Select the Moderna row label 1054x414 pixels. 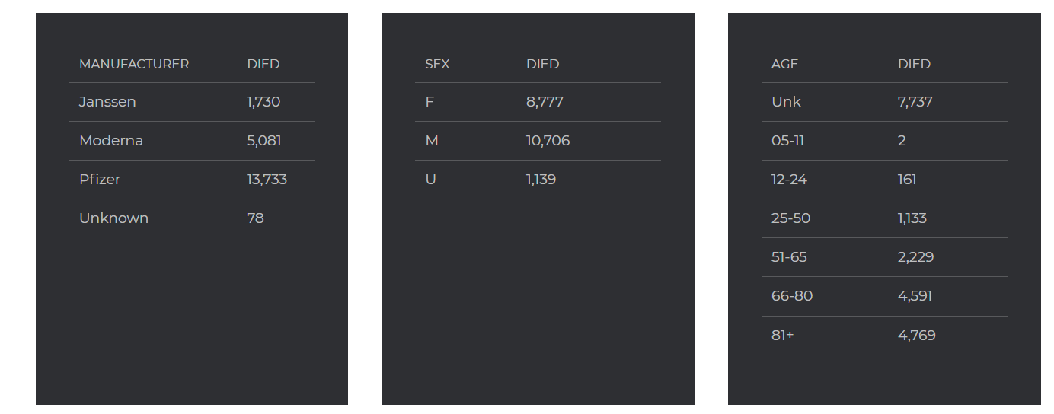[x=111, y=141]
